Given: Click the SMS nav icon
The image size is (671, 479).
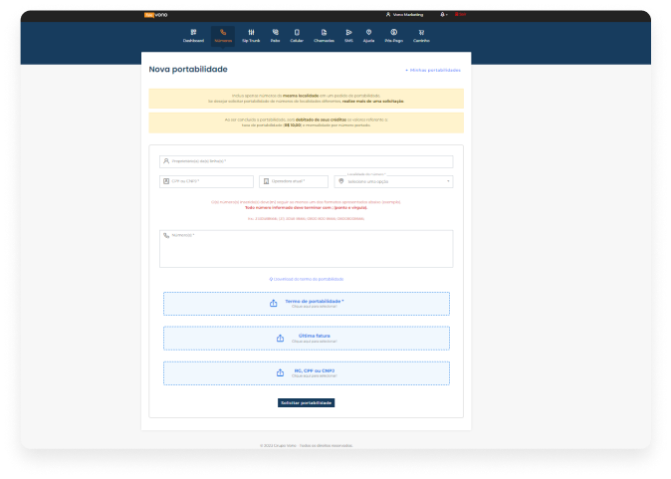Looking at the screenshot, I should pos(348,33).
